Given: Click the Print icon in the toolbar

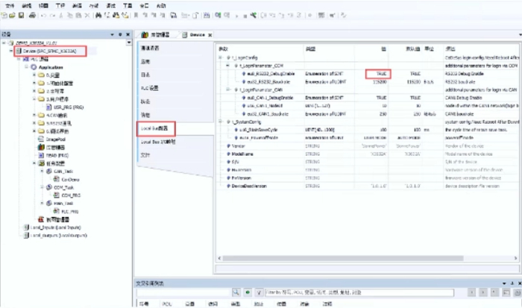Looking at the screenshot, I should pyautogui.click(x=33, y=15).
